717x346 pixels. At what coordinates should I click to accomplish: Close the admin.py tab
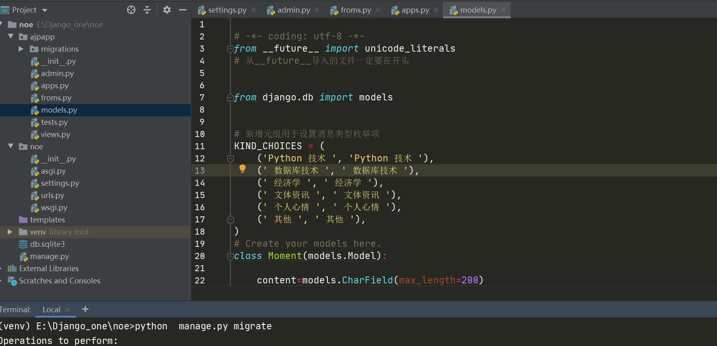[317, 10]
